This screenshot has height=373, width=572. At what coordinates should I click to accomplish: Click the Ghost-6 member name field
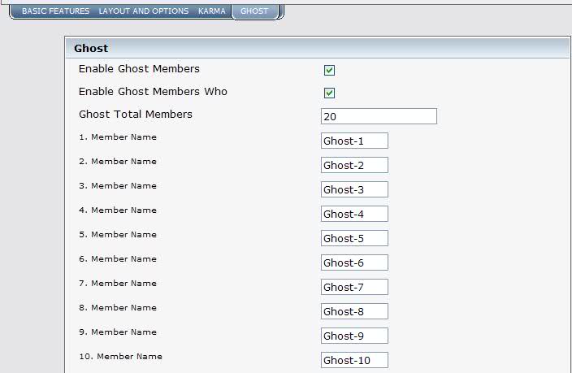click(354, 262)
